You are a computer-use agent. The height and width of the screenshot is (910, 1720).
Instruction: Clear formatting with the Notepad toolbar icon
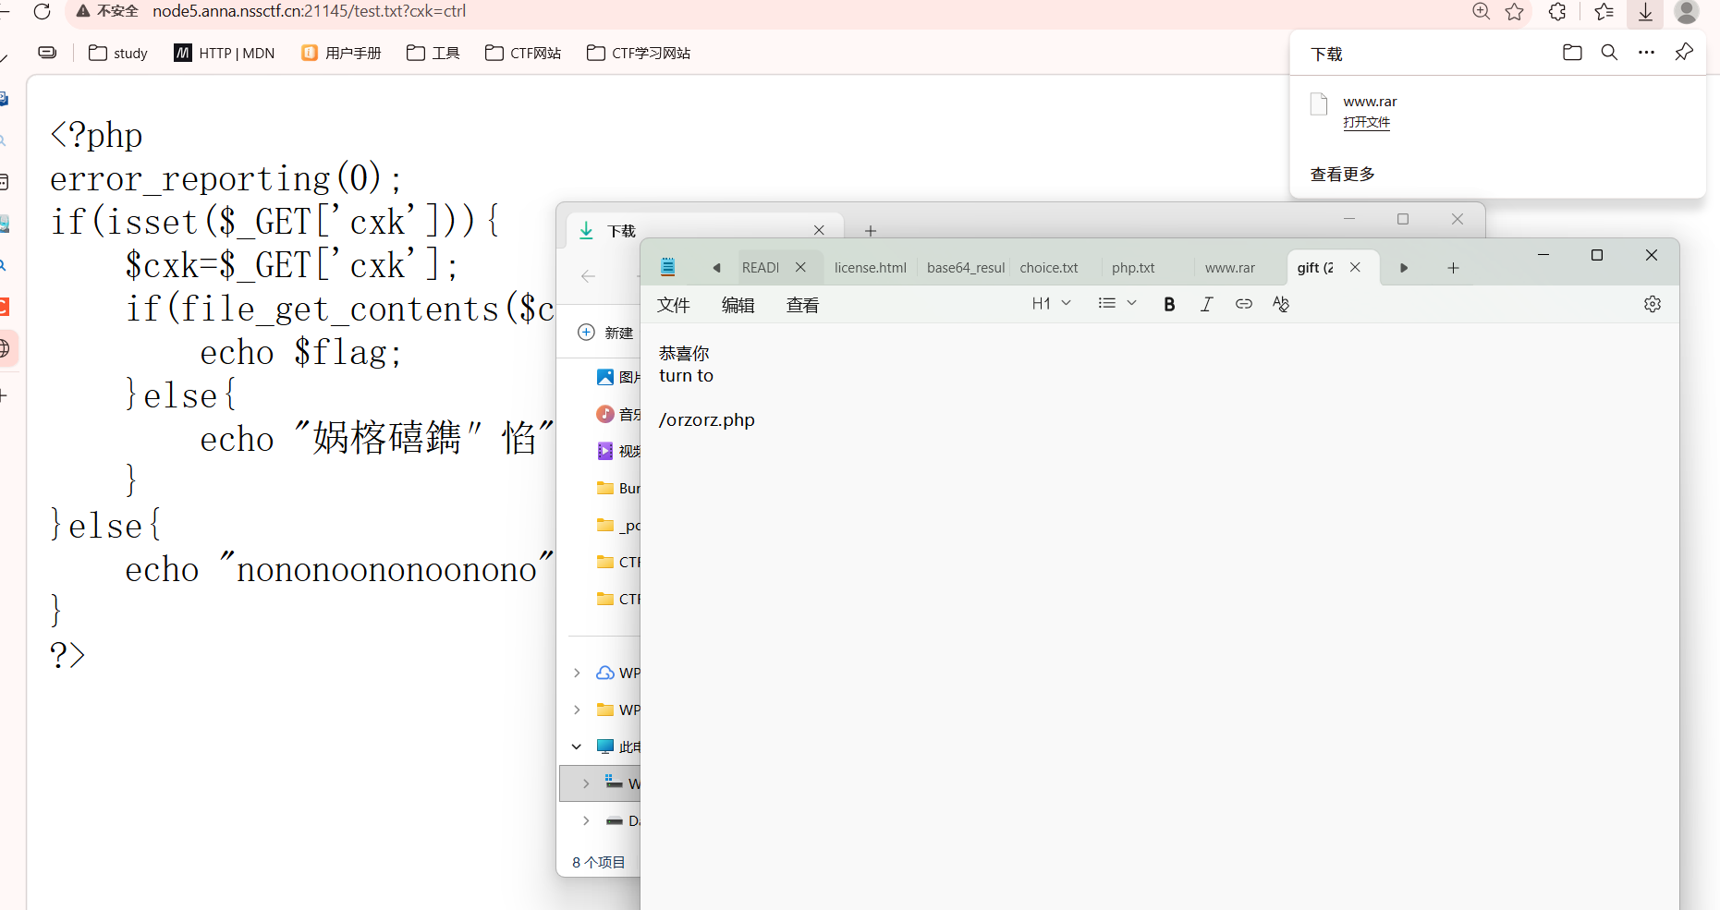[1281, 304]
